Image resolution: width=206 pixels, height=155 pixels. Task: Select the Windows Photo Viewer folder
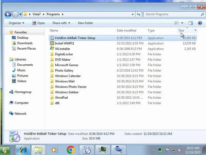[71, 87]
